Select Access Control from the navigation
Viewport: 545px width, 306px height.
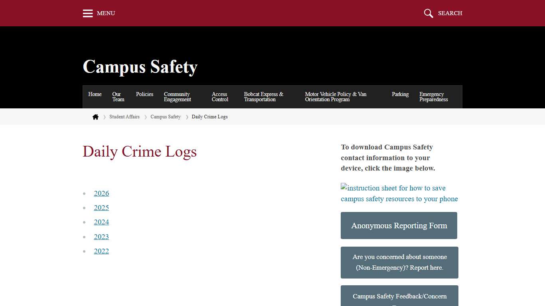pyautogui.click(x=220, y=96)
